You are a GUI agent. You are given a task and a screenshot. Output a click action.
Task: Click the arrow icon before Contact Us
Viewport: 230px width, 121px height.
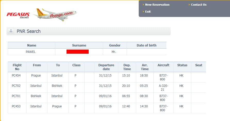pyautogui.click(x=189, y=5)
